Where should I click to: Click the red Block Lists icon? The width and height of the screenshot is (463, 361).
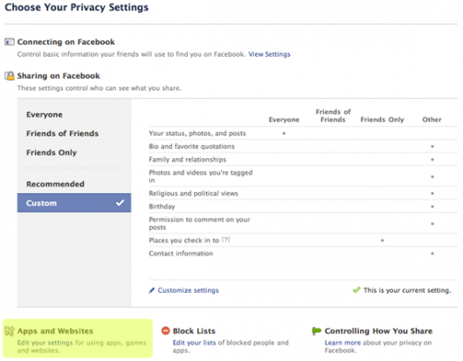point(166,330)
